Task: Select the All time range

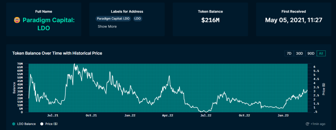Action: pyautogui.click(x=321, y=54)
